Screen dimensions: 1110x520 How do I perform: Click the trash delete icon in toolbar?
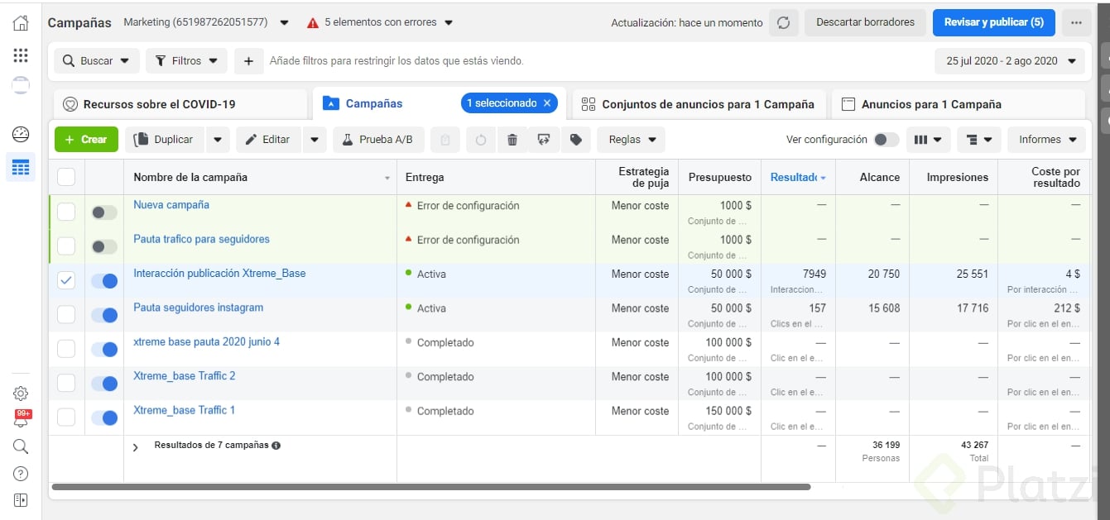(x=512, y=140)
